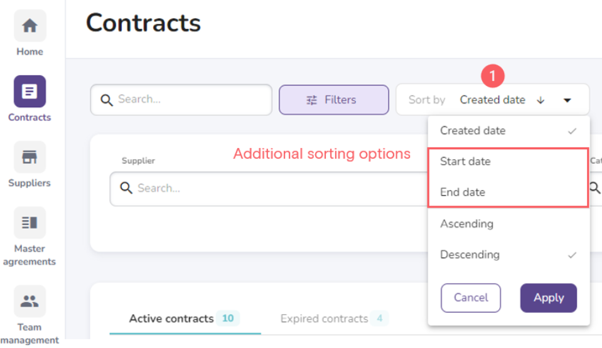Image resolution: width=602 pixels, height=348 pixels.
Task: Select the Created date sort option
Action: 473,131
